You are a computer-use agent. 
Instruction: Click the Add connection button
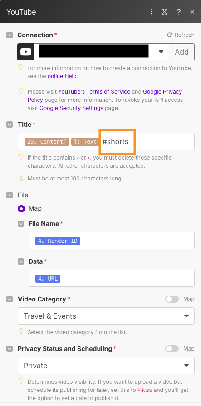click(181, 52)
